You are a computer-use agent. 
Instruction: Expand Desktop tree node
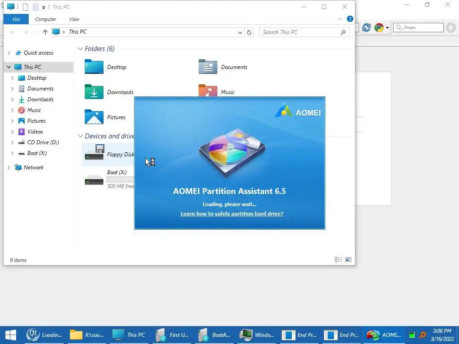(x=12, y=78)
